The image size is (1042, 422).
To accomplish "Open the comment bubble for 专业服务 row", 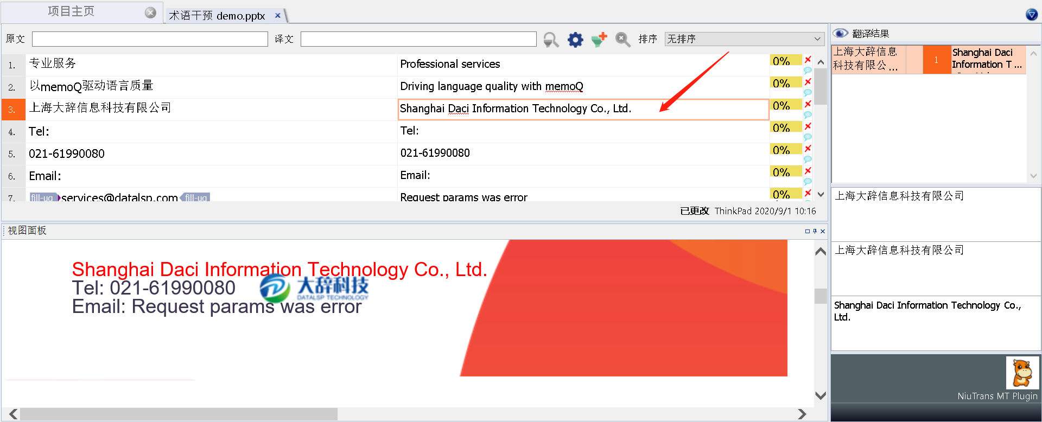I will [808, 71].
